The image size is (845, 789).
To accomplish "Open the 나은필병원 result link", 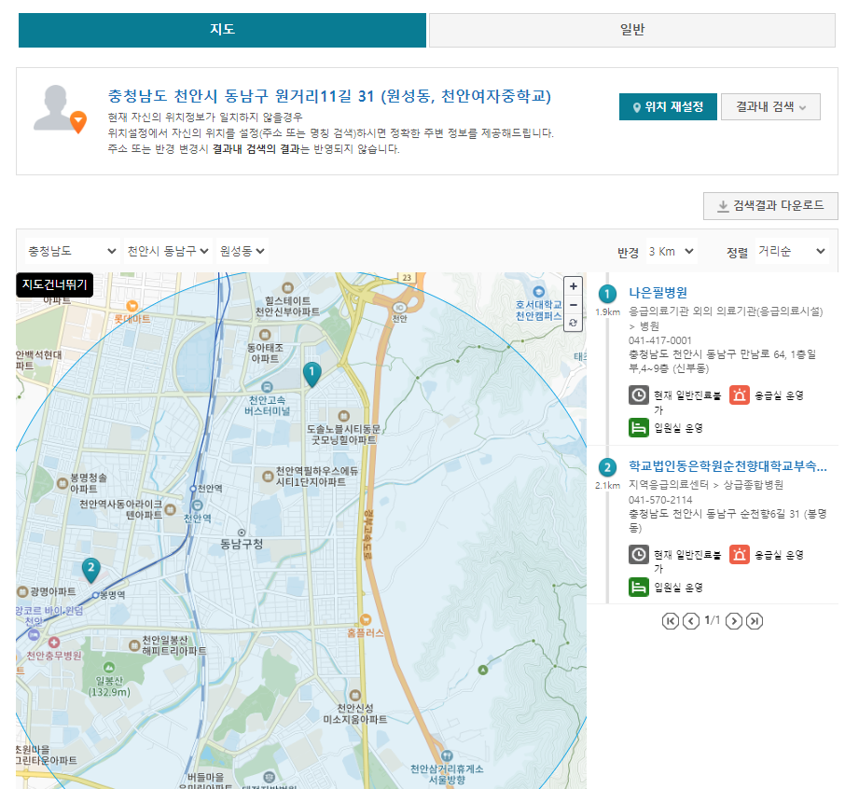I will pyautogui.click(x=658, y=293).
